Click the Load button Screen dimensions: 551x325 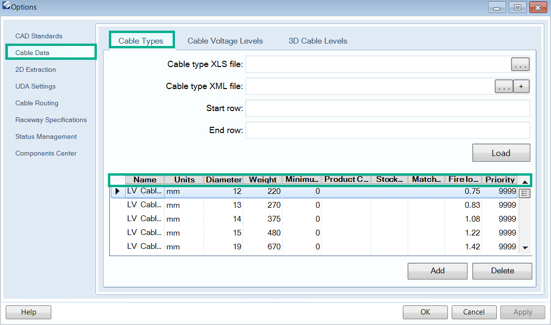coord(501,153)
